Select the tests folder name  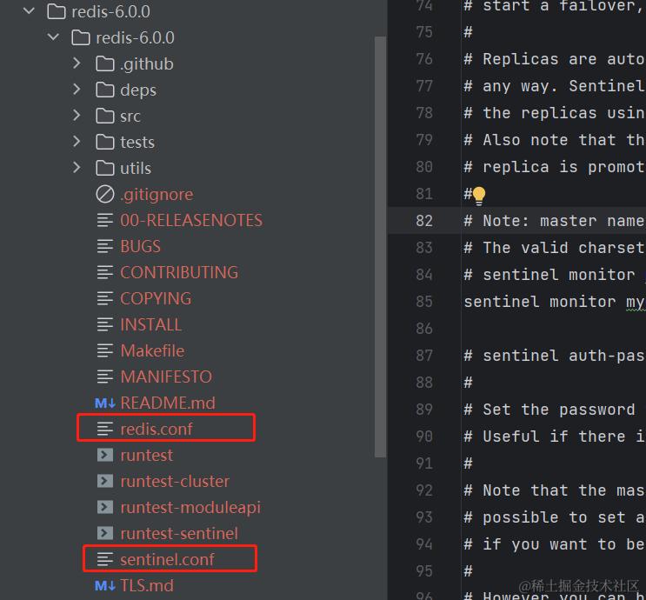[137, 142]
